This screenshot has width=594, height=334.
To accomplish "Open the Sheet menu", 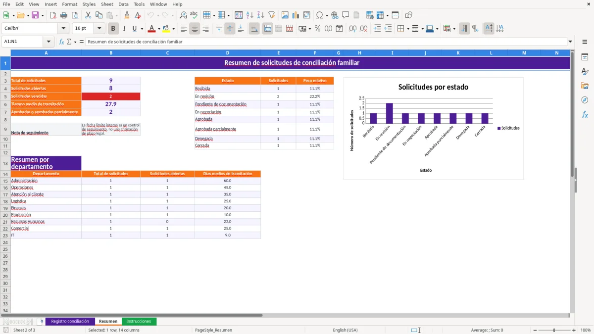I will (x=107, y=4).
